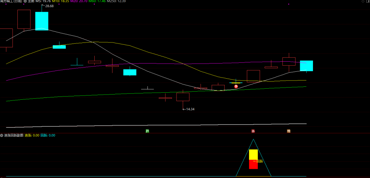370x178 pixels.
Task: Click the 28.68 high price arrow label
Action: click(48, 6)
